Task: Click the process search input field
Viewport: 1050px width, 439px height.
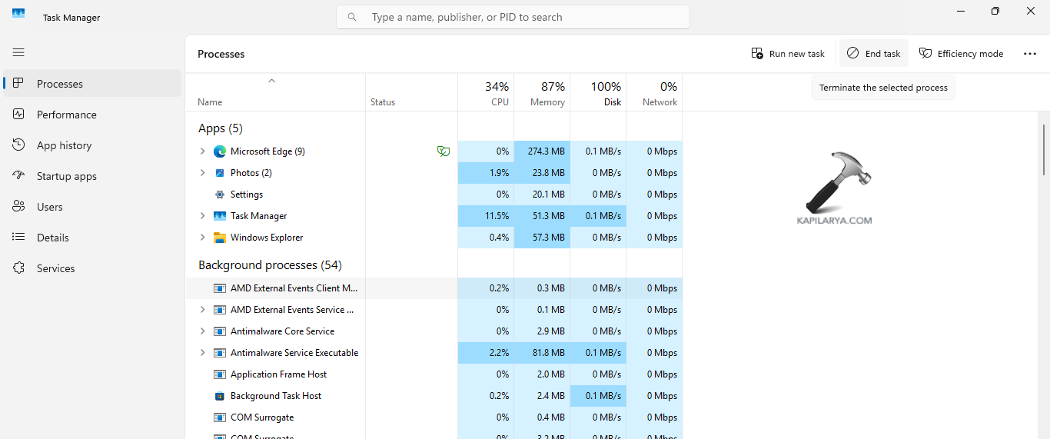Action: (x=523, y=17)
